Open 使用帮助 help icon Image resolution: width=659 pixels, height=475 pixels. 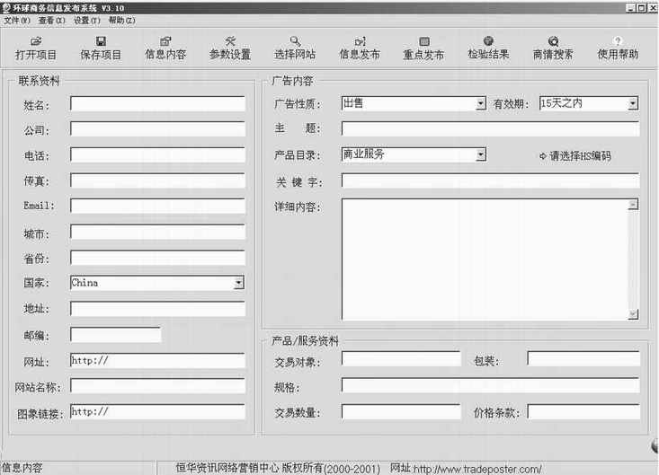pyautogui.click(x=618, y=48)
